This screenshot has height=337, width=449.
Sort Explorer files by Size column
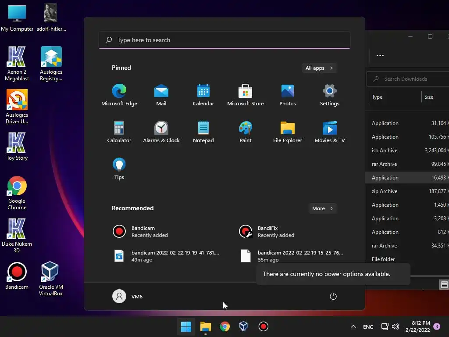[435, 97]
